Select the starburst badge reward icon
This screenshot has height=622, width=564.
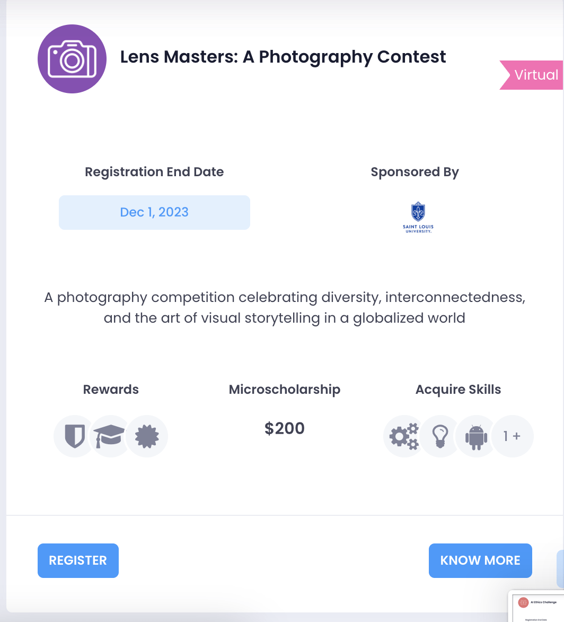(x=147, y=436)
